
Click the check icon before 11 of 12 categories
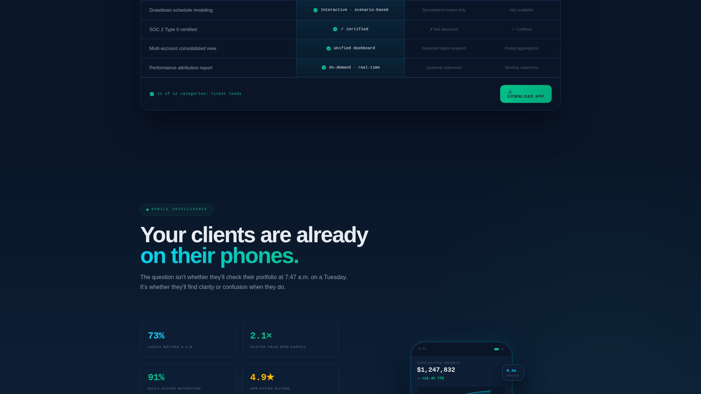click(152, 94)
